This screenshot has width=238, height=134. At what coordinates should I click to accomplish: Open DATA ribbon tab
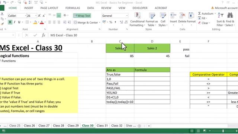click(90, 8)
